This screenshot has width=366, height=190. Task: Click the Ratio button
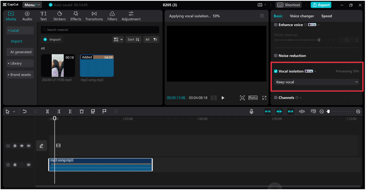(x=253, y=98)
